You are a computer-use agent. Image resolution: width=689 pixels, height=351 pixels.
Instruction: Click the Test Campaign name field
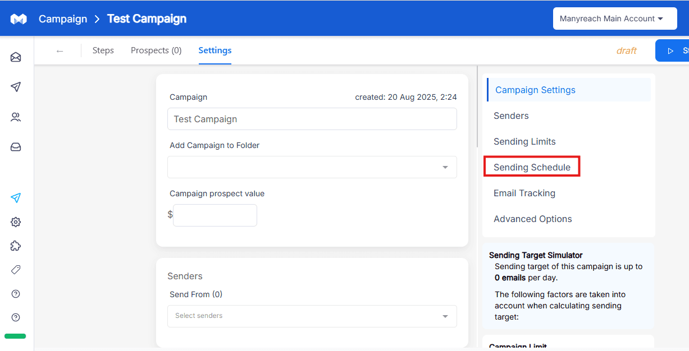point(312,119)
